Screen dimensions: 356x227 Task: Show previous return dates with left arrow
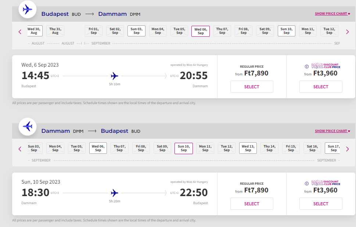20,149
